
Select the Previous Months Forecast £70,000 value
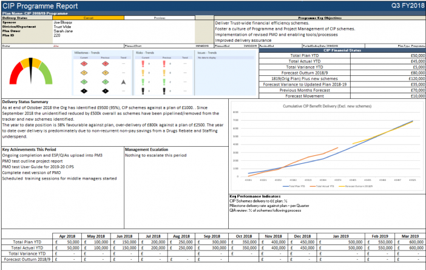[x=418, y=90]
